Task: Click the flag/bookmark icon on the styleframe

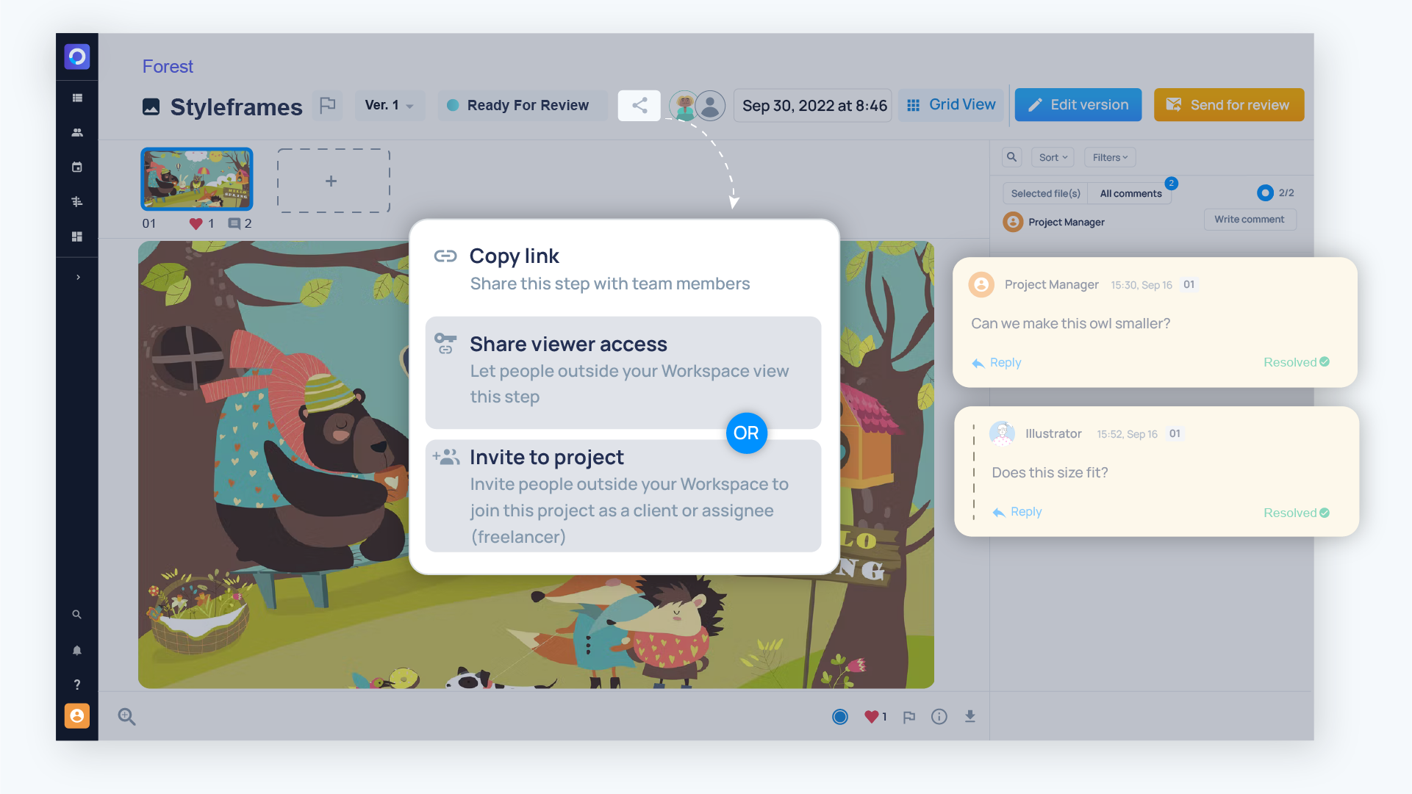Action: pyautogui.click(x=908, y=716)
